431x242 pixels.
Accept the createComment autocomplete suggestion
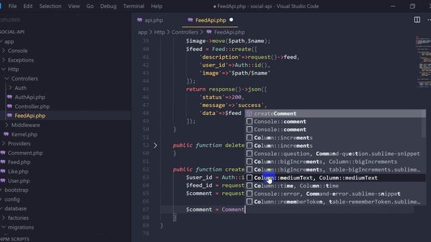point(335,114)
